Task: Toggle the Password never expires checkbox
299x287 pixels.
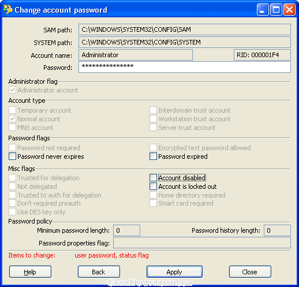Action: coord(12,156)
